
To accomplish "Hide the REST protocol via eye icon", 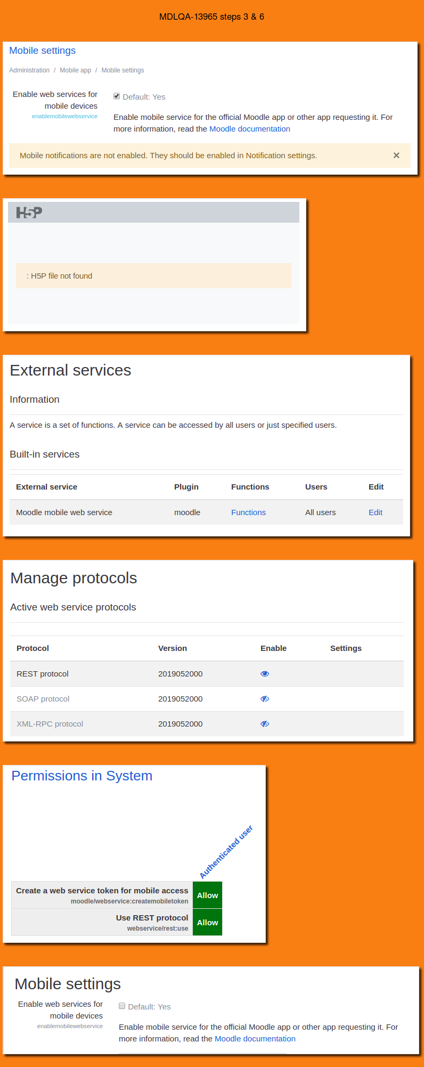I will tap(265, 674).
